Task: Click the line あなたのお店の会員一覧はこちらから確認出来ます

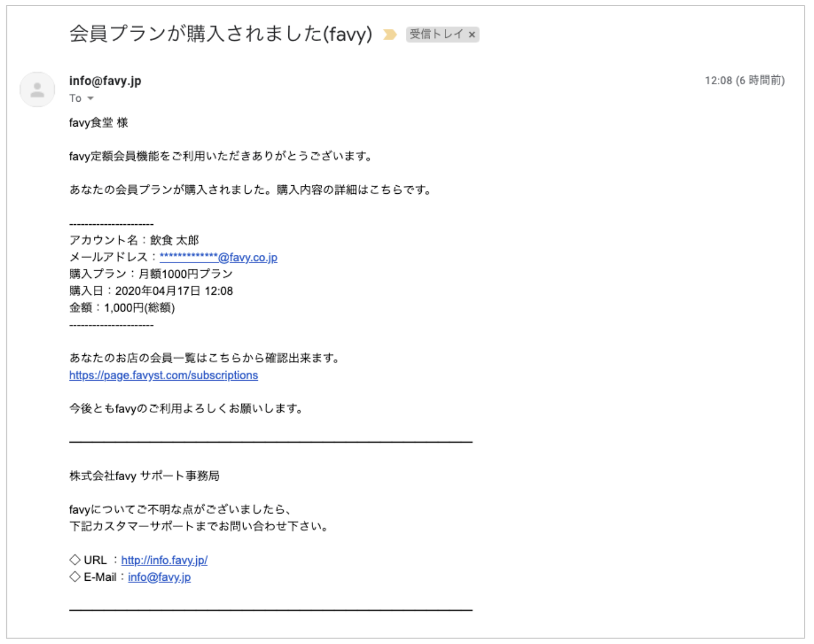Action: tap(204, 358)
